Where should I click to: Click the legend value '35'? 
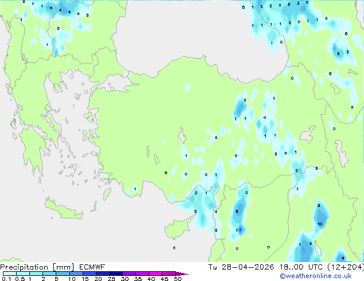pos(138,279)
